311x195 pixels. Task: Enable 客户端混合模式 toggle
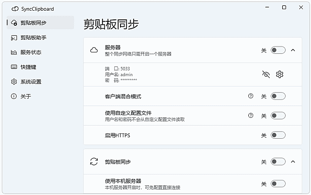[278, 96]
